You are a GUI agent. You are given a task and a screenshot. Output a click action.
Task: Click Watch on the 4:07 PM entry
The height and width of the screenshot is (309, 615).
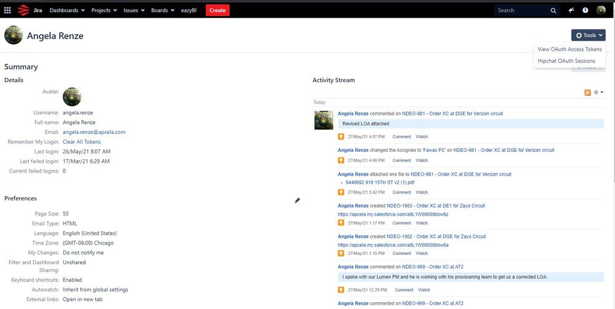[x=422, y=136]
